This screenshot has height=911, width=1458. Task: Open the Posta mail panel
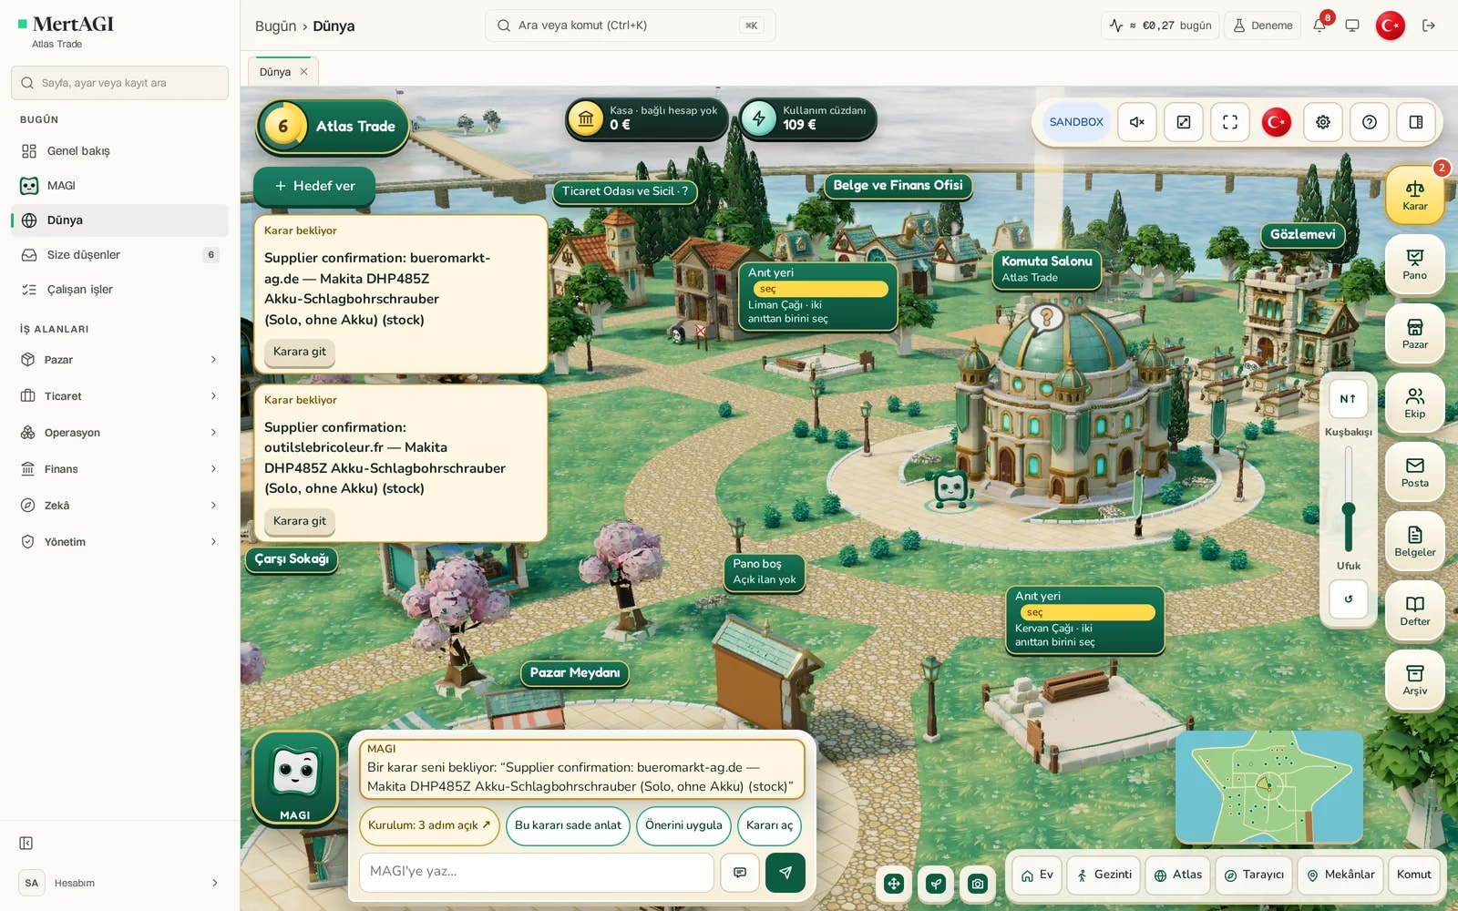point(1414,471)
